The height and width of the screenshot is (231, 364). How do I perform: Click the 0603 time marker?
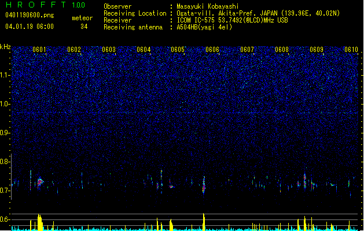(x=109, y=50)
